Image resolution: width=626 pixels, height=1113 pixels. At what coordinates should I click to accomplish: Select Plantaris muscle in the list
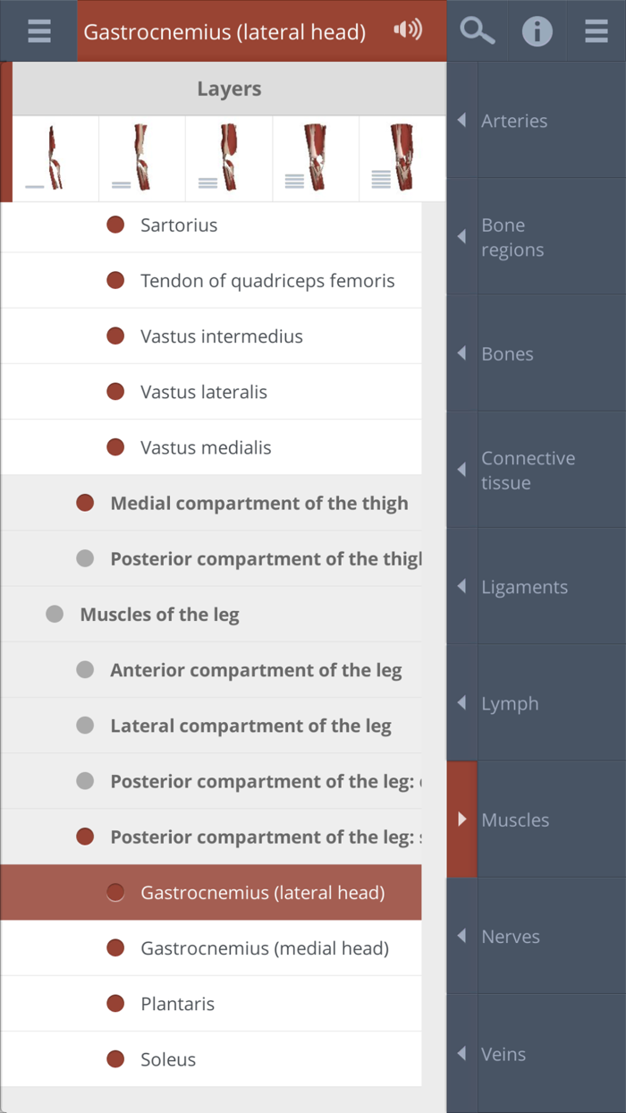[177, 1004]
